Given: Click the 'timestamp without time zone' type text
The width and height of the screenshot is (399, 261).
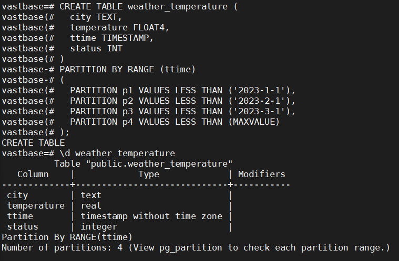Looking at the screenshot, I should coord(151,216).
